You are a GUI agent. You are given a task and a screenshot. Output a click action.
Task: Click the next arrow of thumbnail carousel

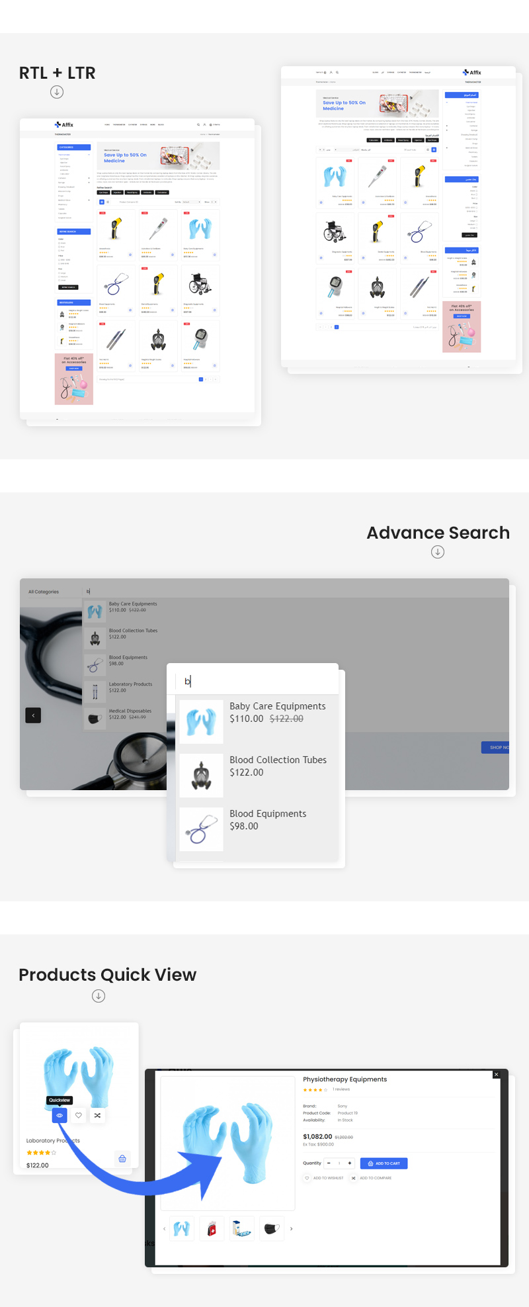coord(291,1228)
